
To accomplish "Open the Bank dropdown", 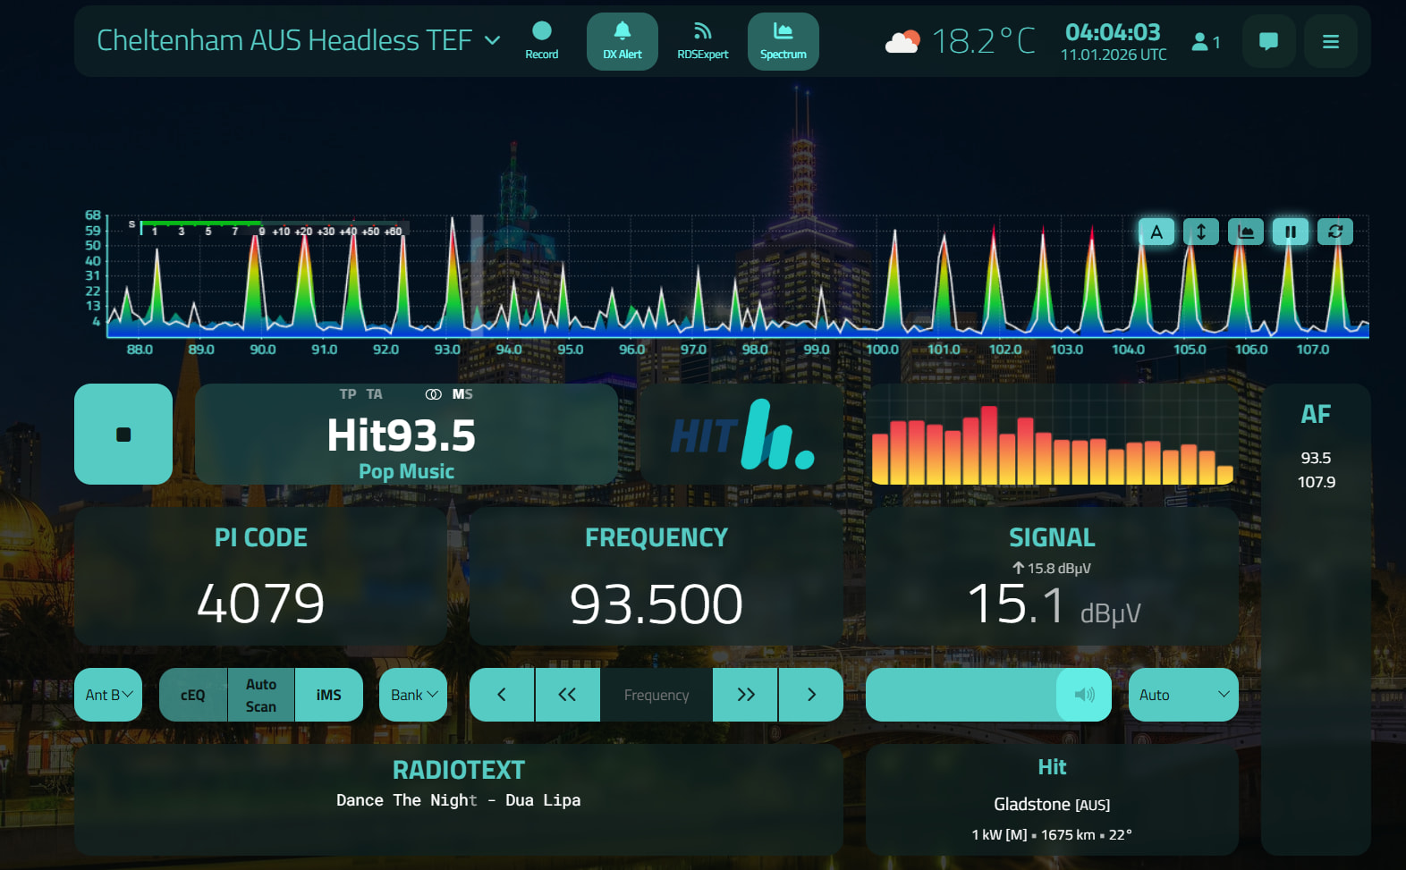I will pos(413,695).
